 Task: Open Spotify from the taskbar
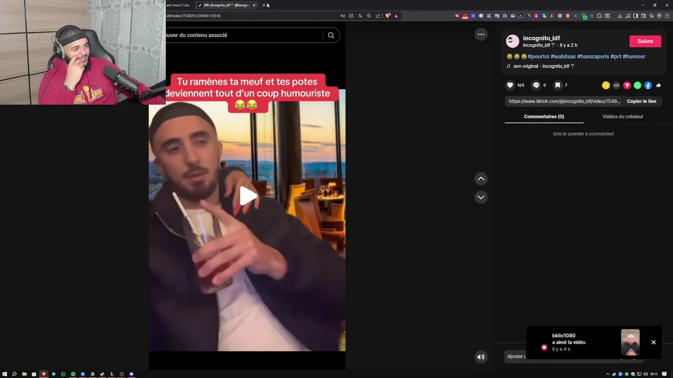click(73, 374)
